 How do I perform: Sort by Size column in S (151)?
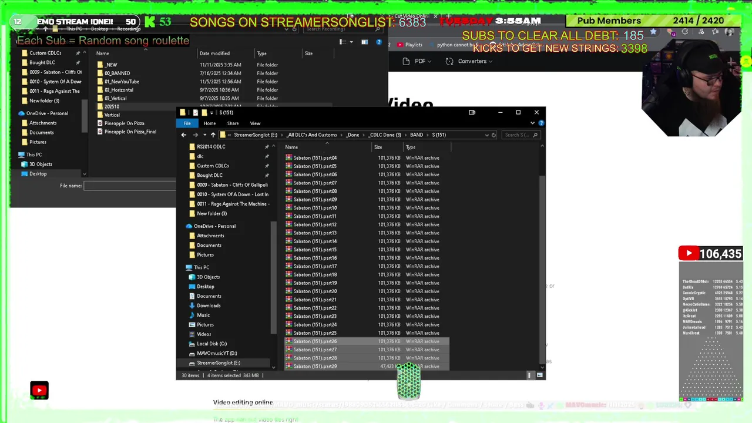tap(387, 147)
